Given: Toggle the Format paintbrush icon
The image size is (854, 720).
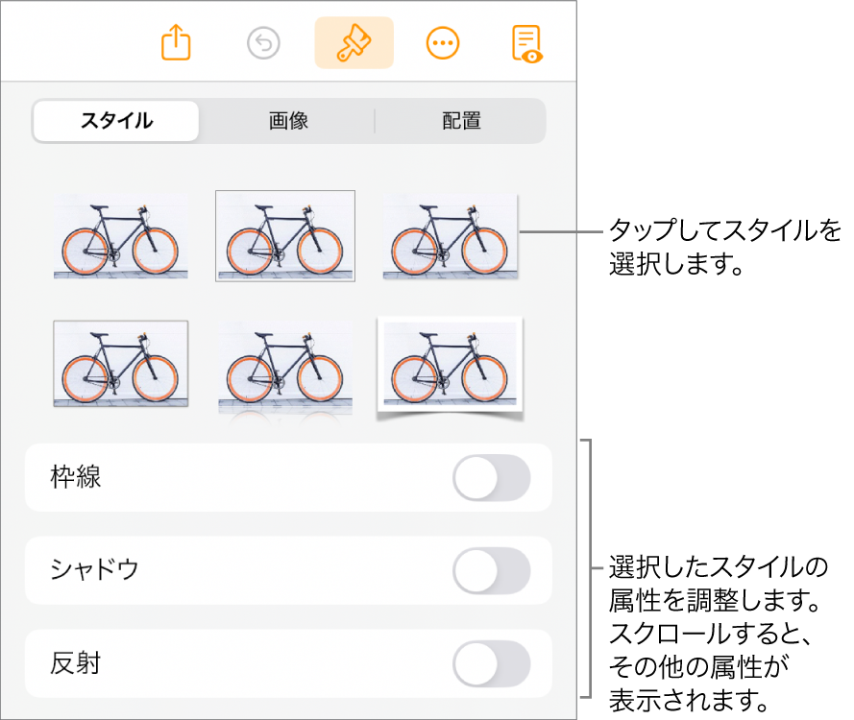Looking at the screenshot, I should (x=354, y=43).
